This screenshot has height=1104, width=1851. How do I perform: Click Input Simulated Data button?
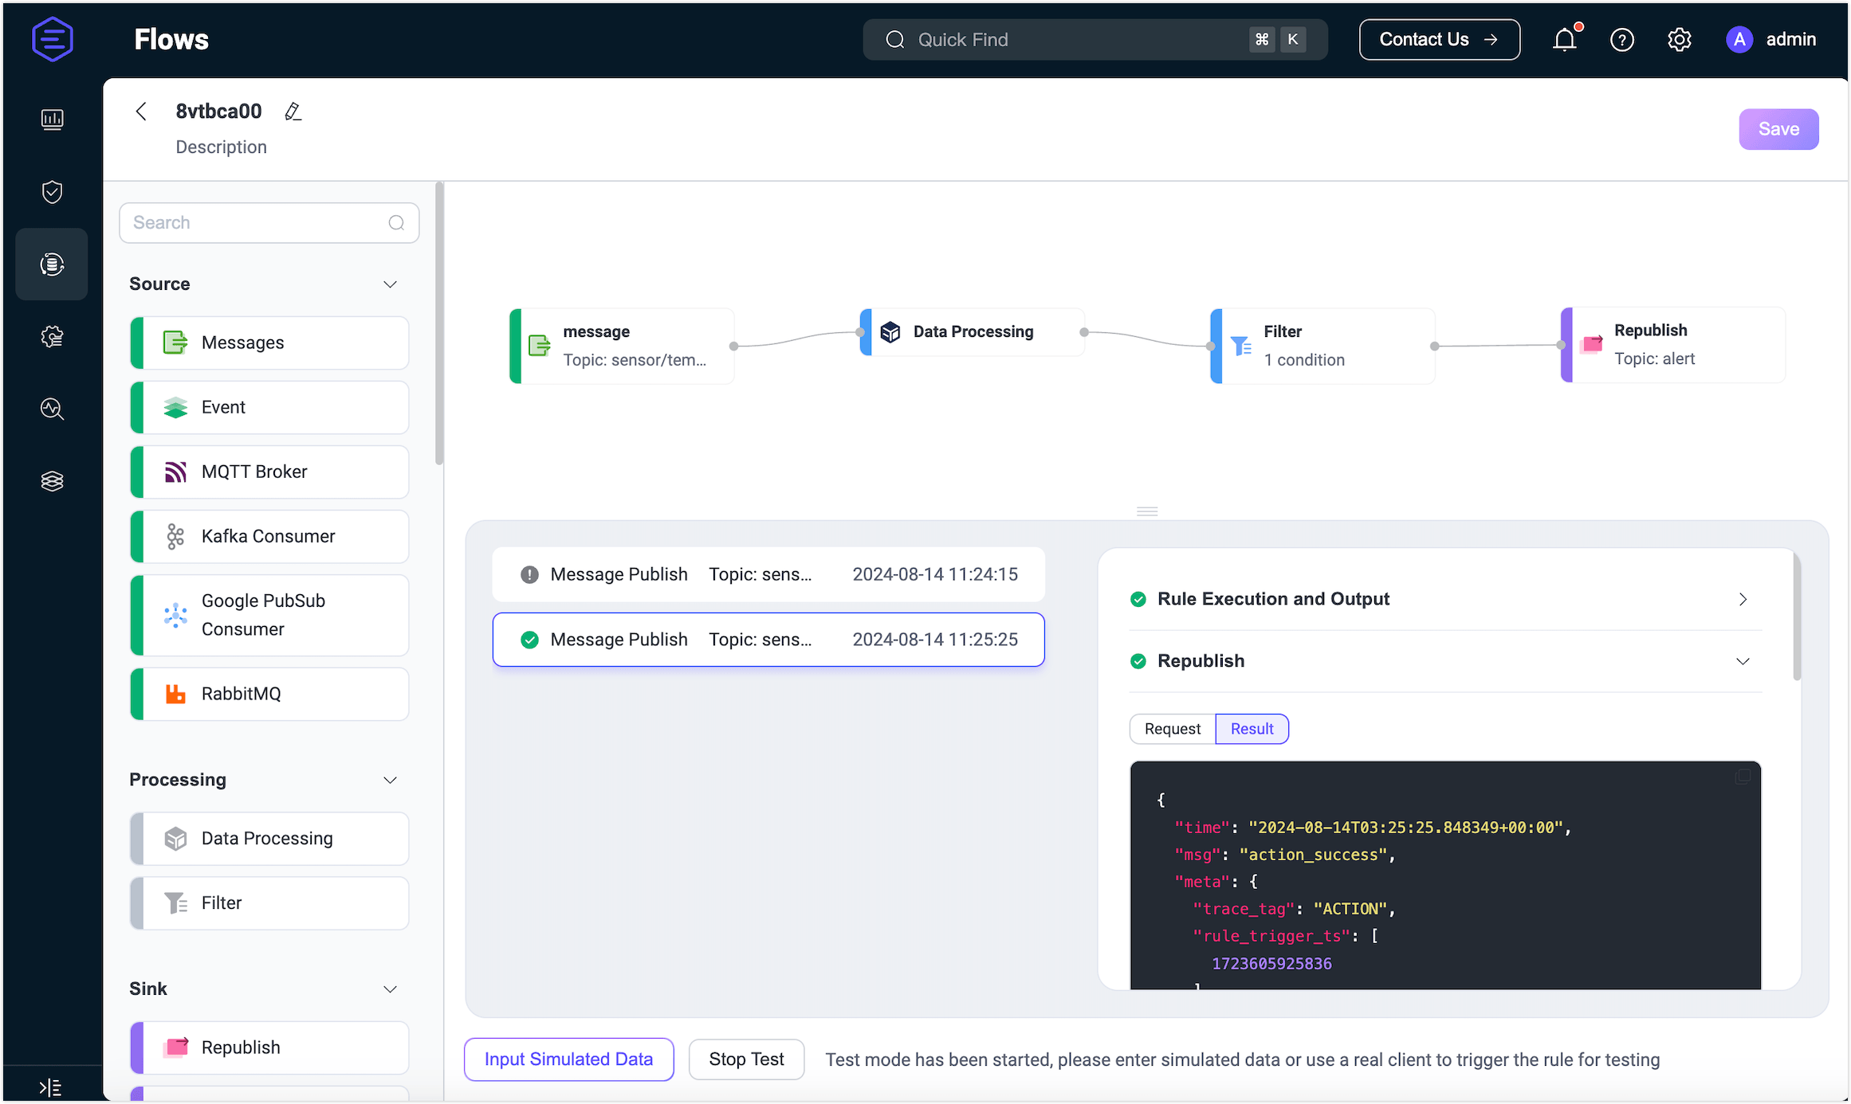[568, 1059]
